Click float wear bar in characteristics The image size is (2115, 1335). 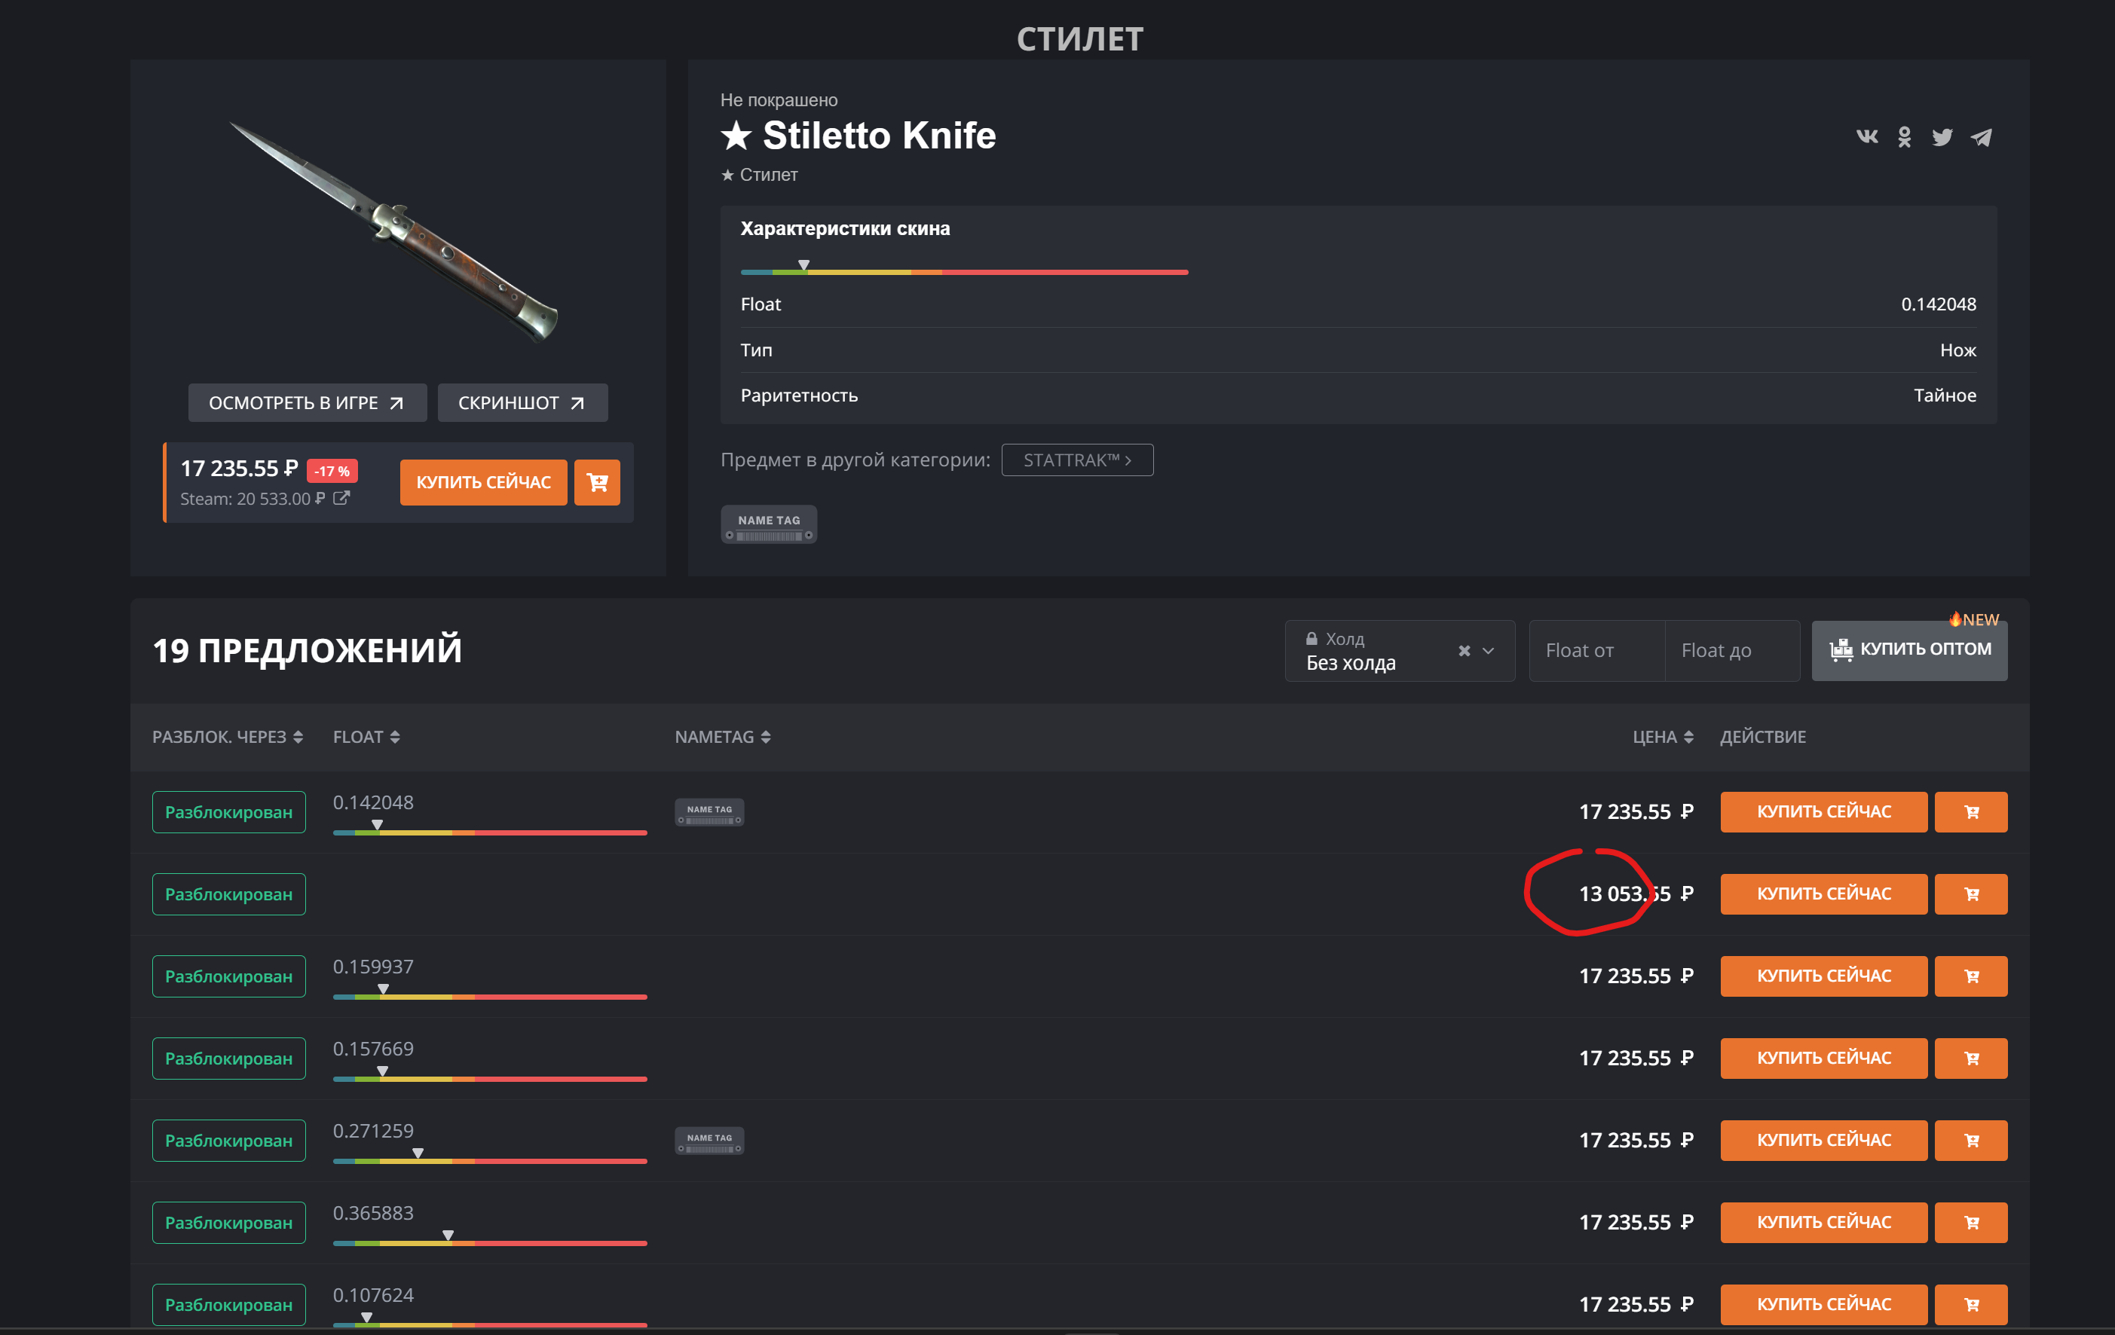pos(963,272)
